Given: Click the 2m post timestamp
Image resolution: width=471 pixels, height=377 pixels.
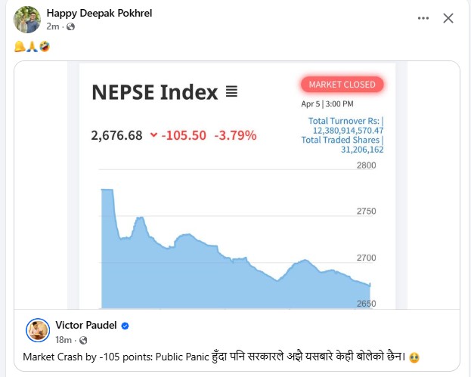Looking at the screenshot, I should pyautogui.click(x=52, y=27).
